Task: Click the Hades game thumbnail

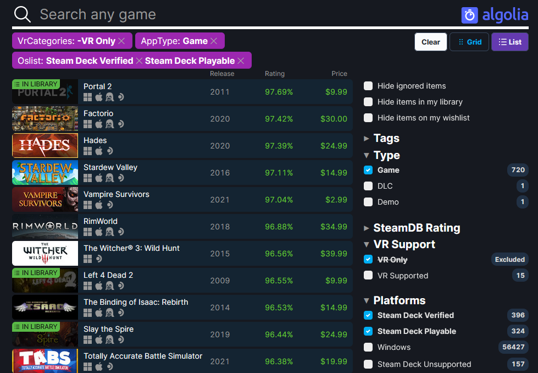Action: 45,146
